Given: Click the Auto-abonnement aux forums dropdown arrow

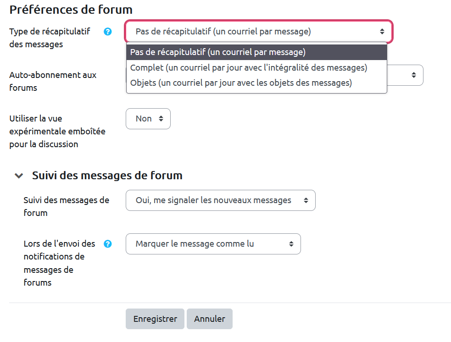Looking at the screenshot, I should 413,75.
